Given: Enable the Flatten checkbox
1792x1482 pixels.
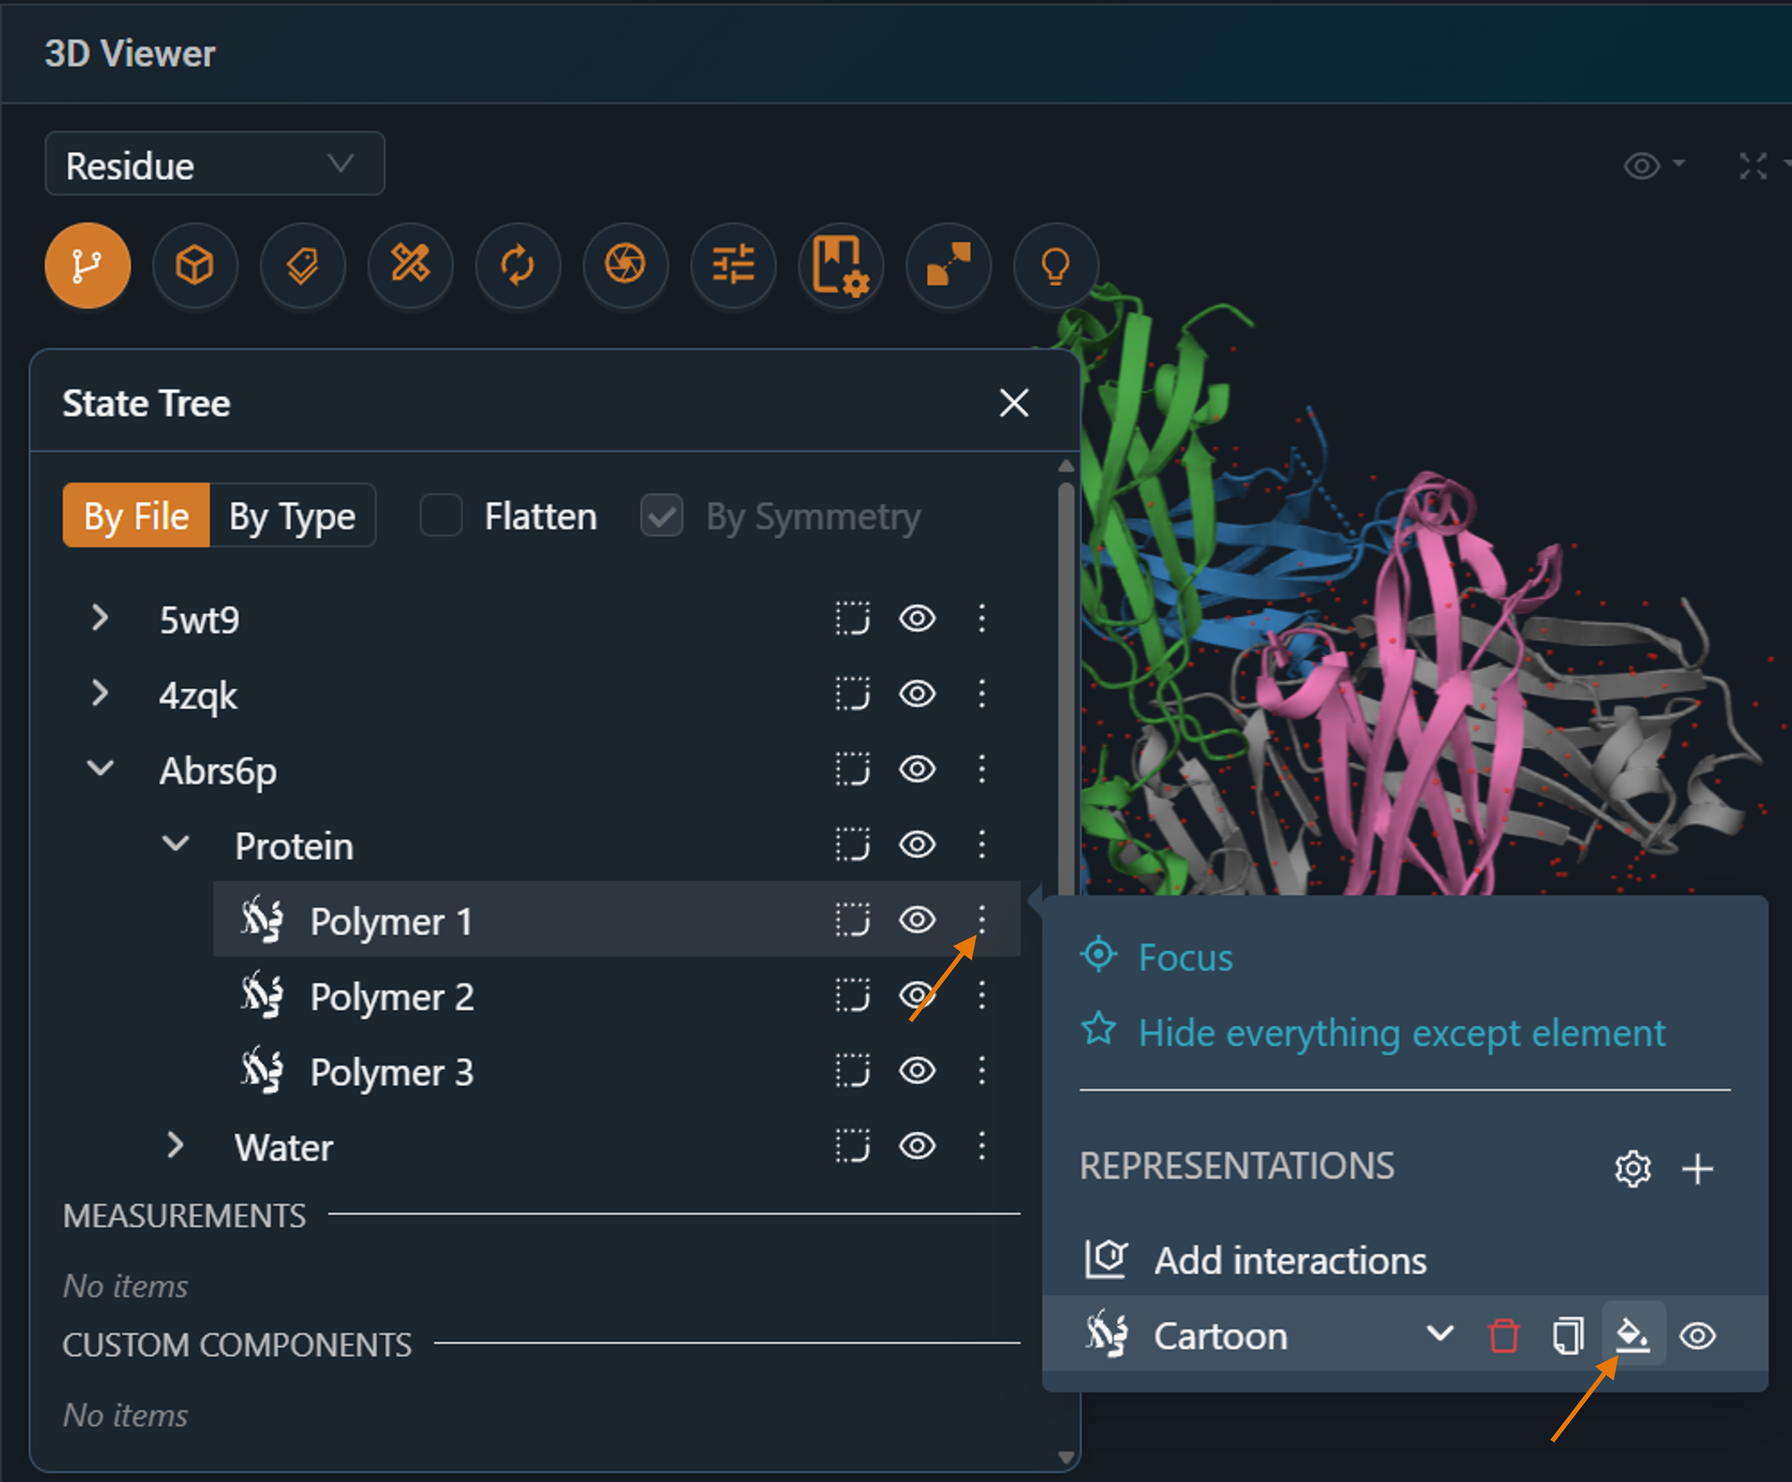Looking at the screenshot, I should tap(441, 516).
